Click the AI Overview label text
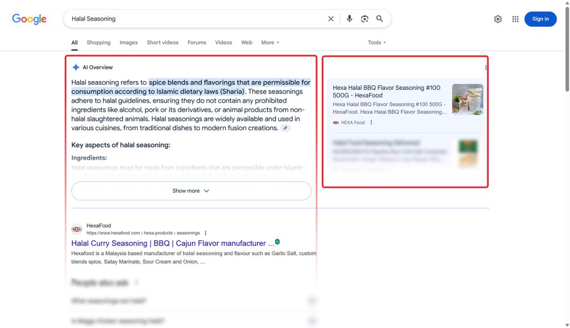Image resolution: width=570 pixels, height=328 pixels. 97,67
